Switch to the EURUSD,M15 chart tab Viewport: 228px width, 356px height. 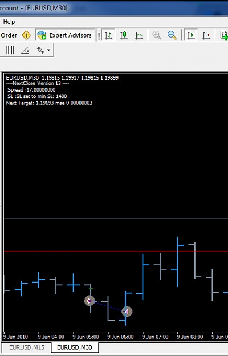click(27, 347)
